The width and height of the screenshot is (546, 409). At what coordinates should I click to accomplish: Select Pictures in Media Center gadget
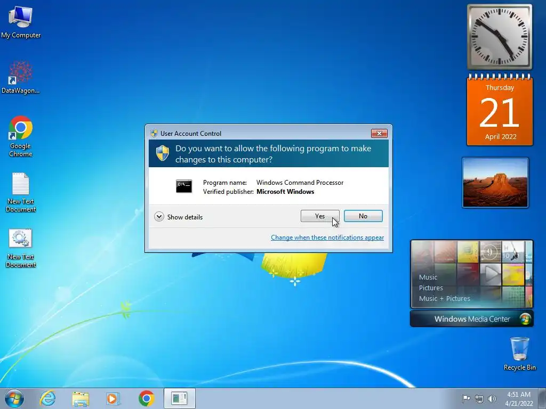(x=431, y=288)
